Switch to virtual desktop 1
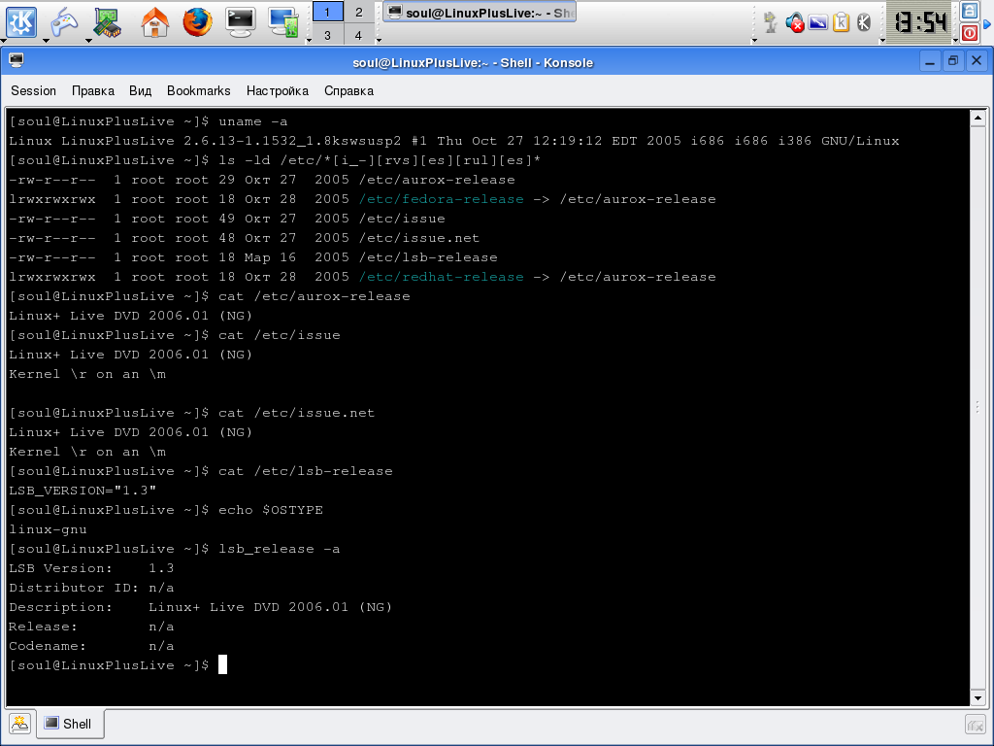The height and width of the screenshot is (746, 994). [x=328, y=12]
